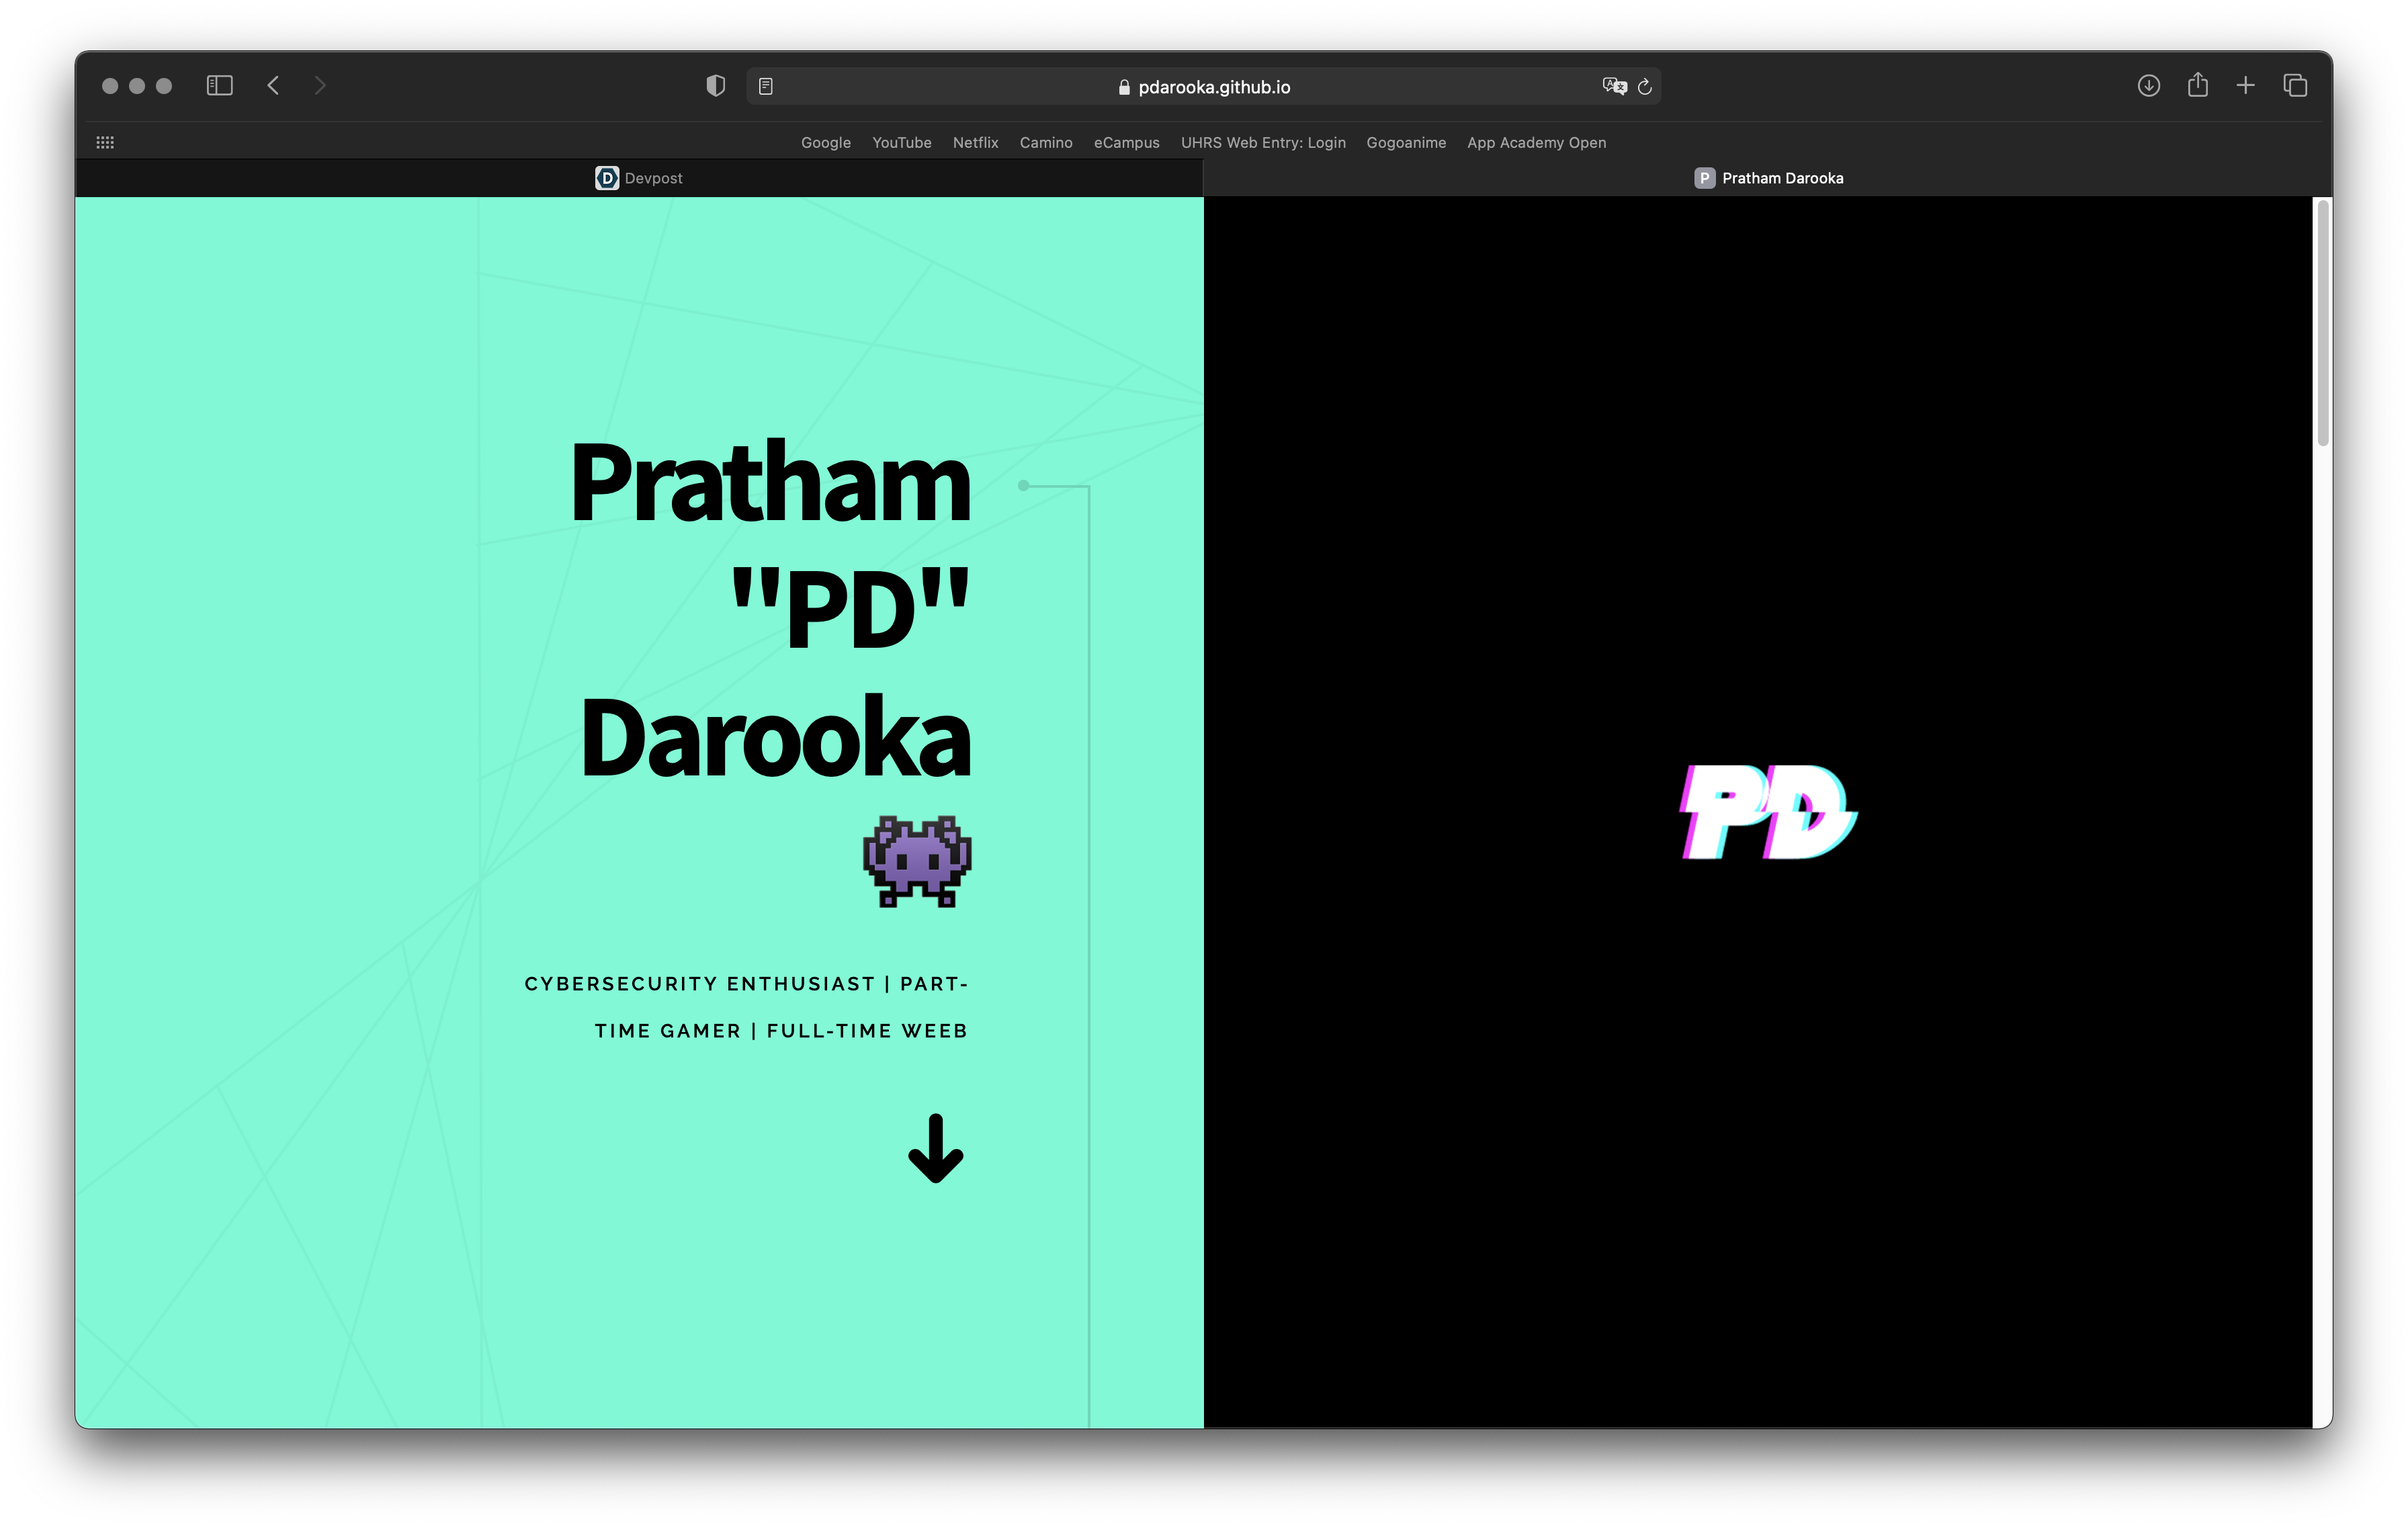Click the back navigation arrow
Screen dimensions: 2408x1528
(272, 86)
